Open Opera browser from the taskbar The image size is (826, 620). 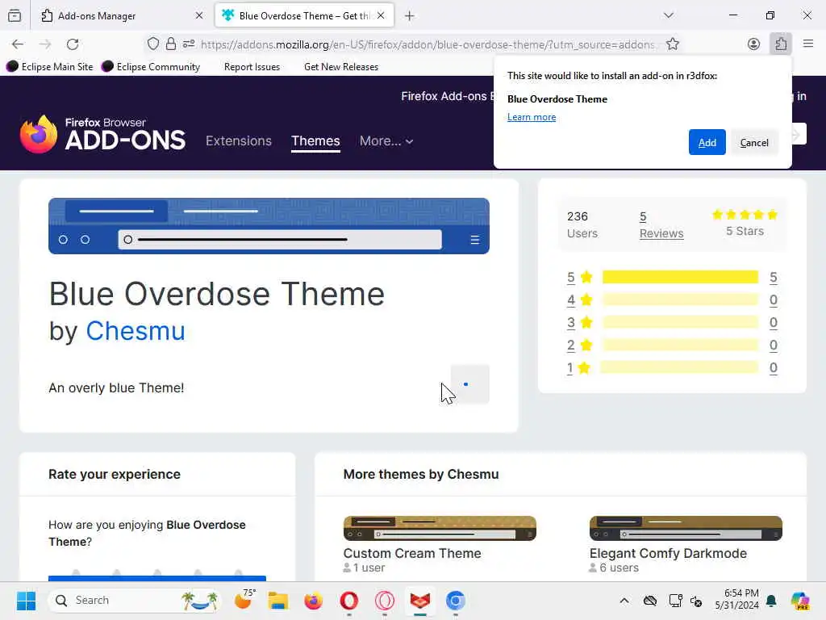tap(348, 601)
